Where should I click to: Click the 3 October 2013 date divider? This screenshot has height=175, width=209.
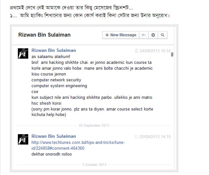coord(94,165)
